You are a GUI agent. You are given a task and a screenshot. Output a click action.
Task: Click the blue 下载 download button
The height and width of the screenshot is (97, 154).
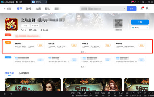pyautogui.click(x=140, y=22)
